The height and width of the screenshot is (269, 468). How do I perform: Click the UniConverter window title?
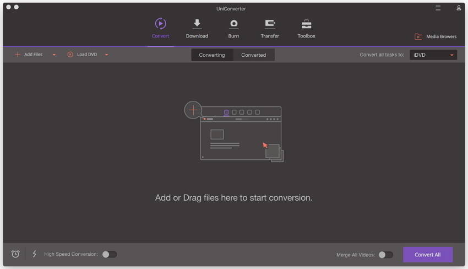point(231,9)
